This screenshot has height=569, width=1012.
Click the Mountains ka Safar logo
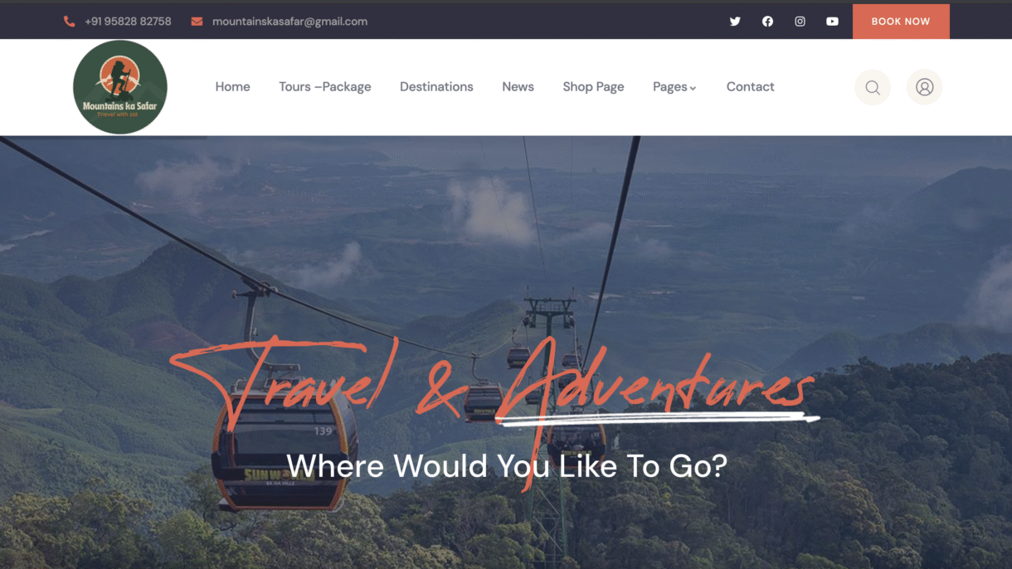coord(120,87)
